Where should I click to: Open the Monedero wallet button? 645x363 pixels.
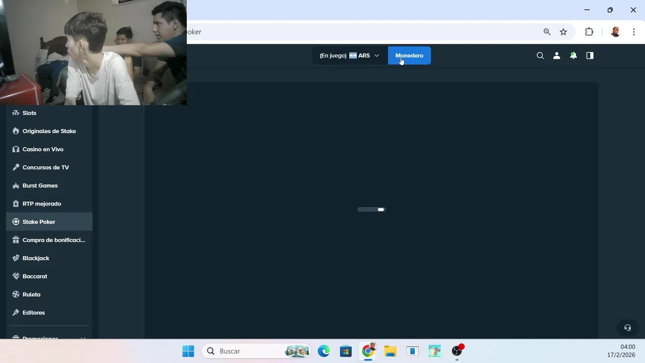(409, 55)
